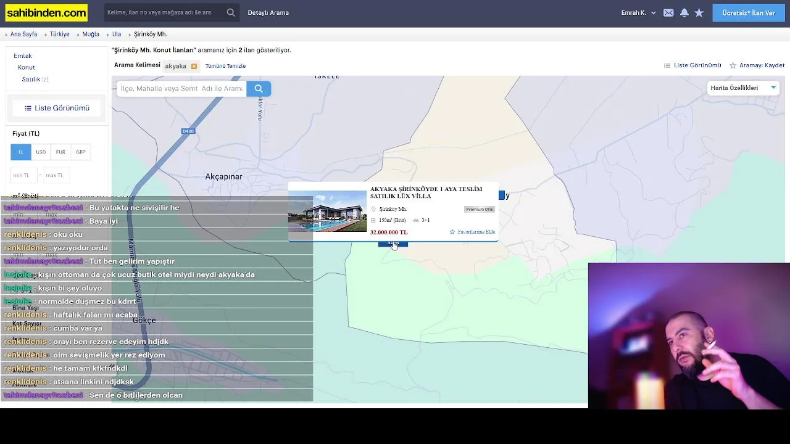Open the AKYAKA ŞİRİNKÖYDE villa listing title

point(426,192)
